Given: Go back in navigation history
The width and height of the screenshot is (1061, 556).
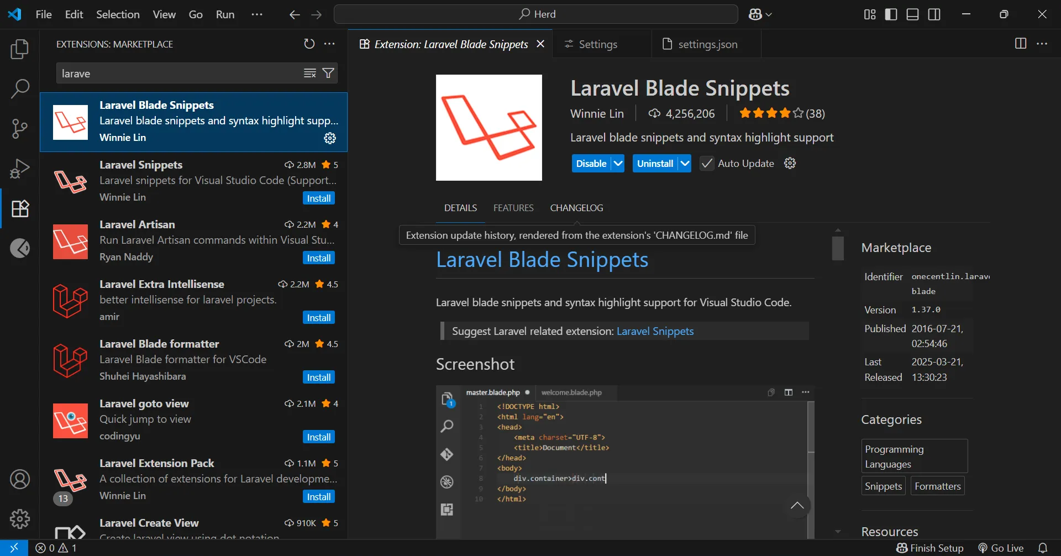Looking at the screenshot, I should [x=295, y=14].
